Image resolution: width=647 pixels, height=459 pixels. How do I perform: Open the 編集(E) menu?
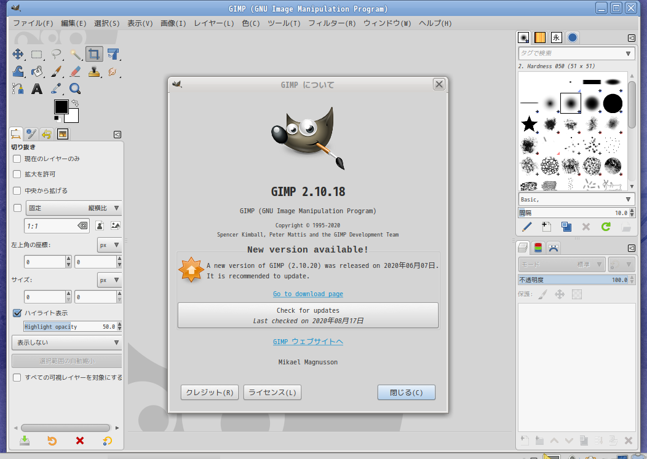[x=73, y=23]
